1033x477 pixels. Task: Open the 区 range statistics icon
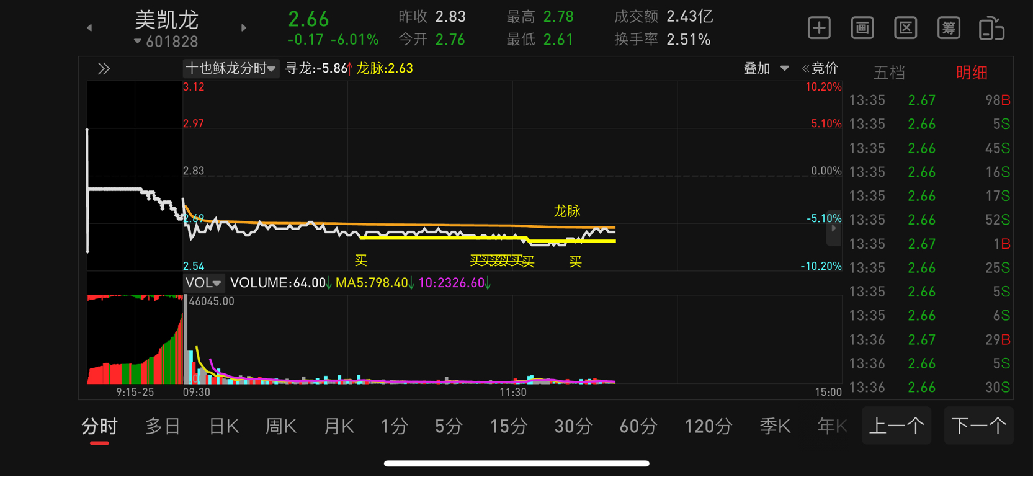click(x=906, y=28)
